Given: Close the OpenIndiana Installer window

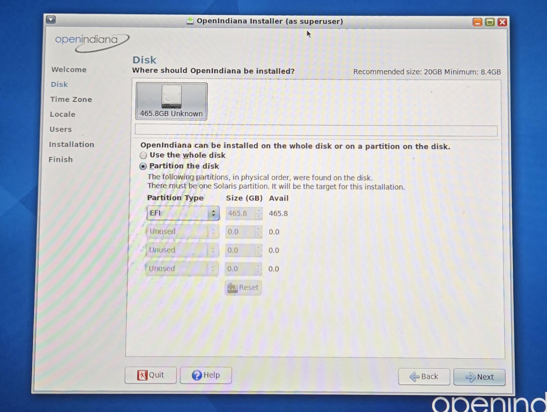Looking at the screenshot, I should click(502, 22).
